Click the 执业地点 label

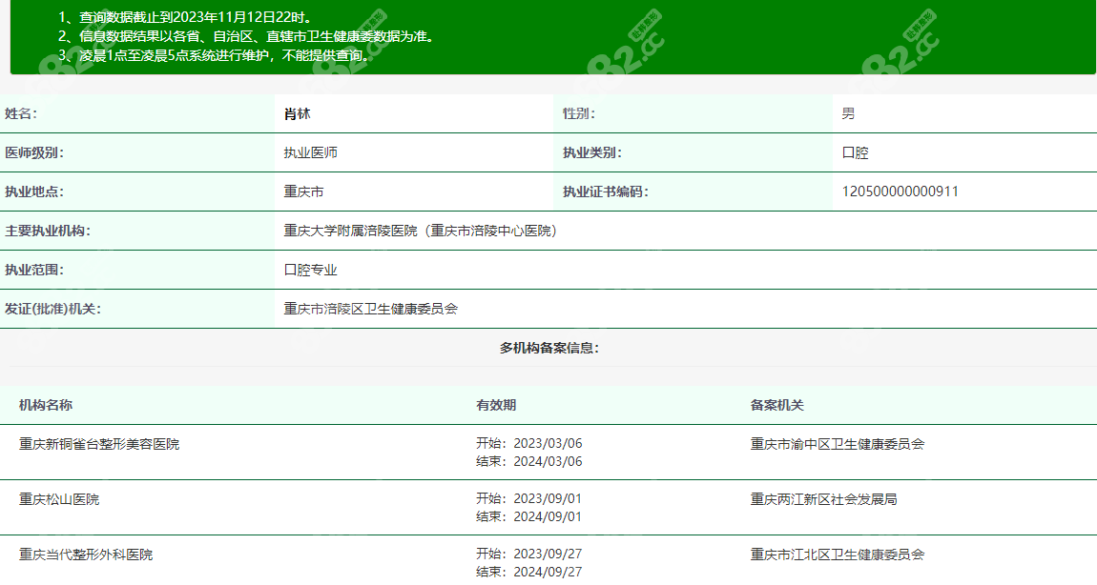[x=34, y=192]
